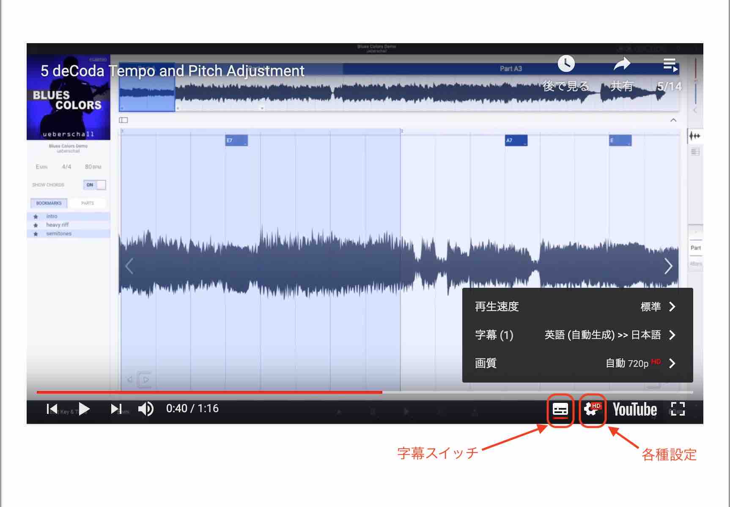The image size is (730, 507).
Task: Switch to the PARTS tab
Action: pos(88,203)
